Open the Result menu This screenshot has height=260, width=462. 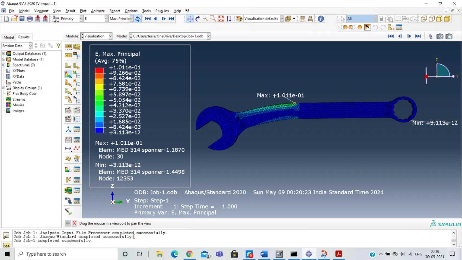coord(70,11)
